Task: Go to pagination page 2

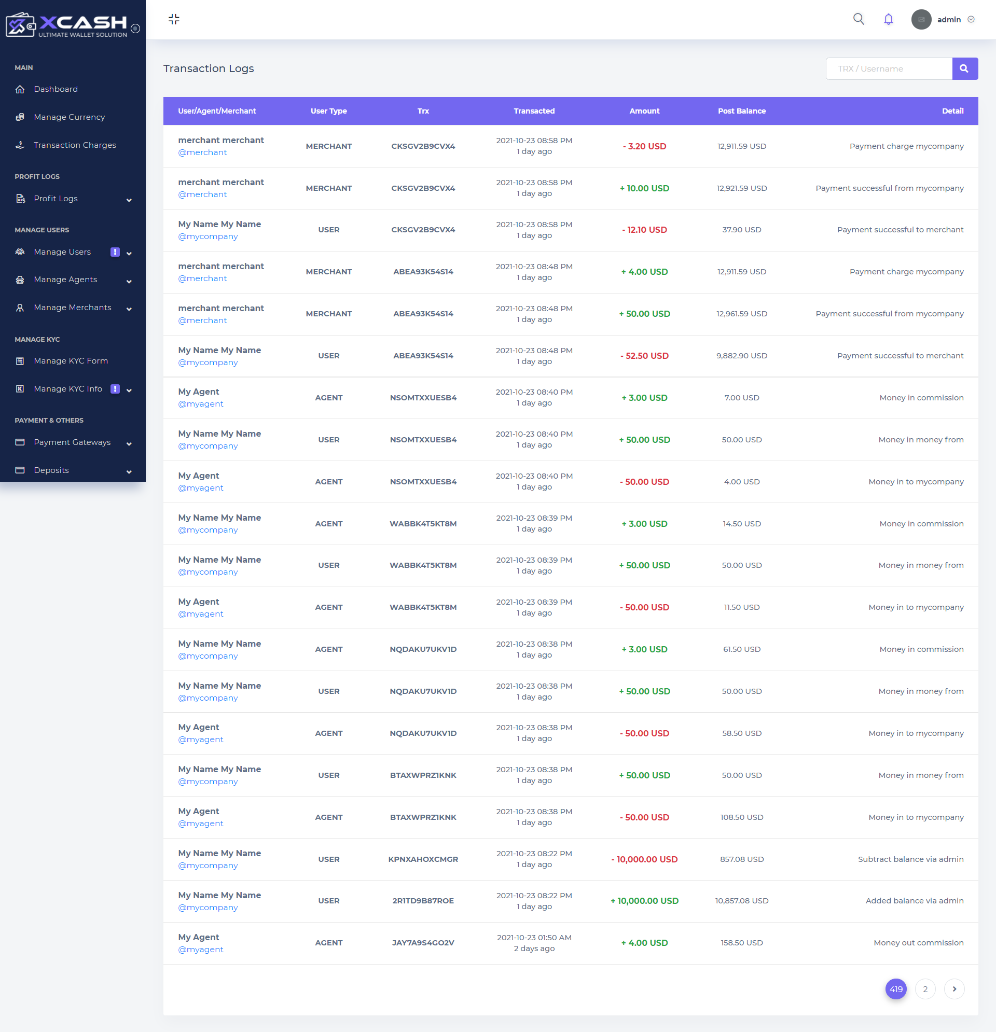Action: point(925,989)
